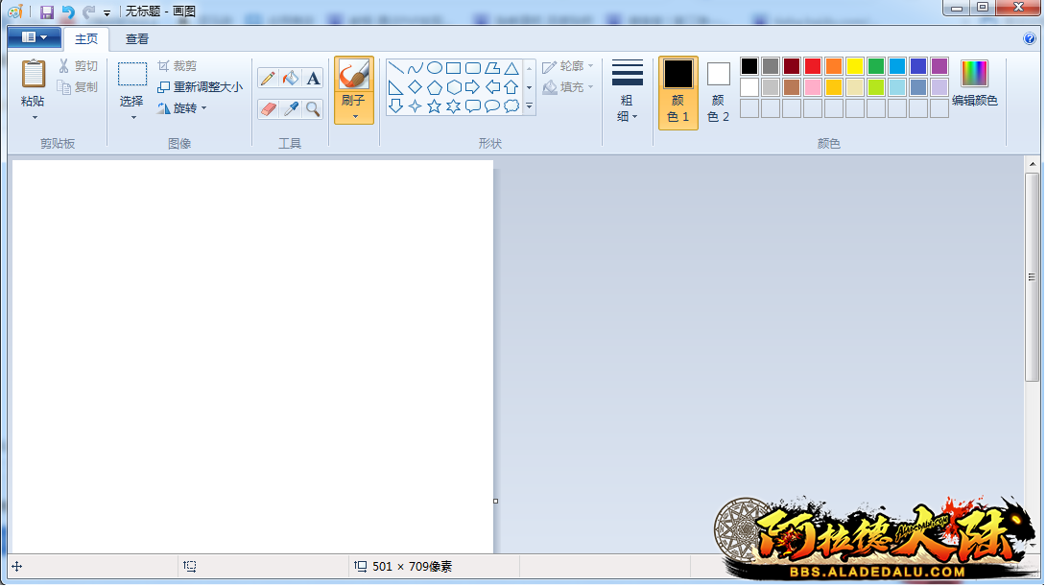Switch to the 查看 tab

click(137, 39)
